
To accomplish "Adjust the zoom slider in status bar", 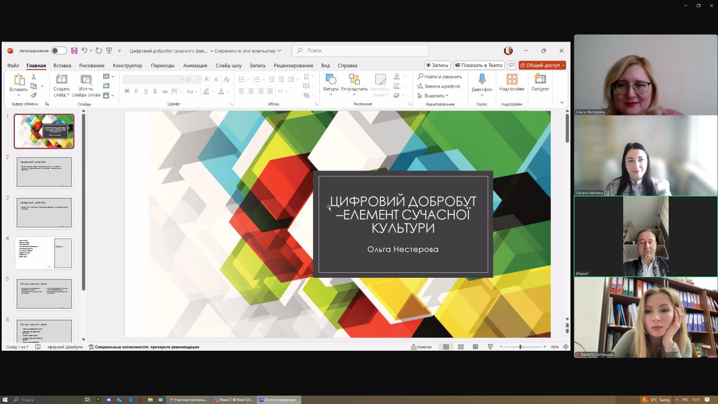I will (521, 347).
